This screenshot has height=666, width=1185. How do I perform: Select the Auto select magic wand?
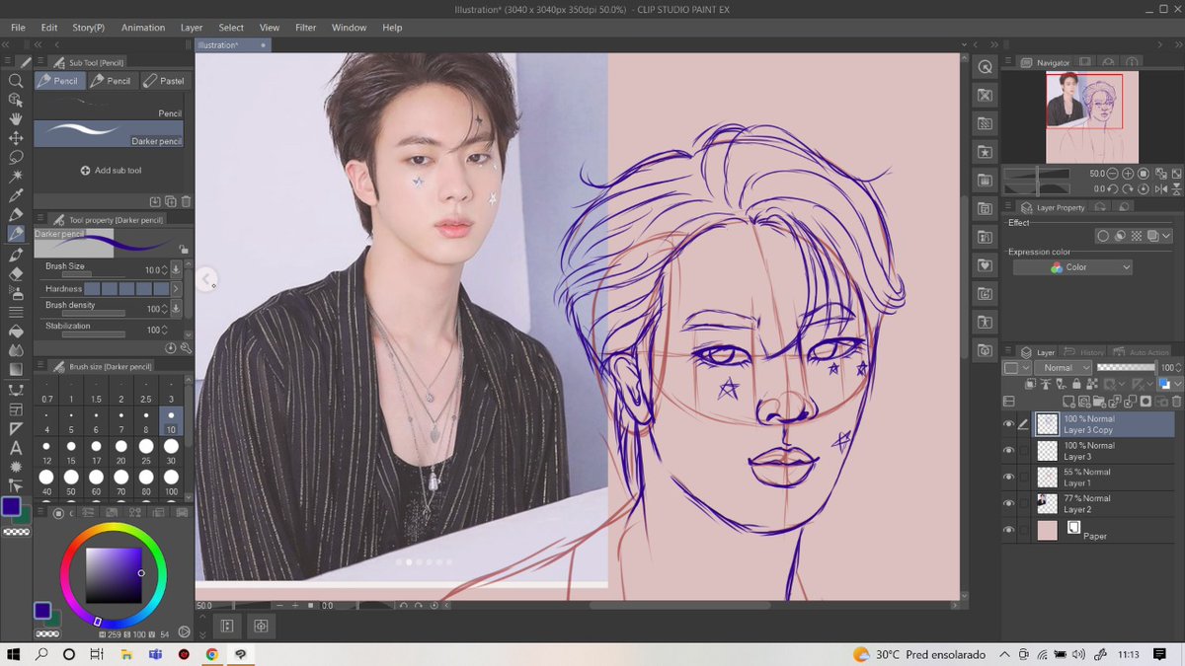[16, 176]
